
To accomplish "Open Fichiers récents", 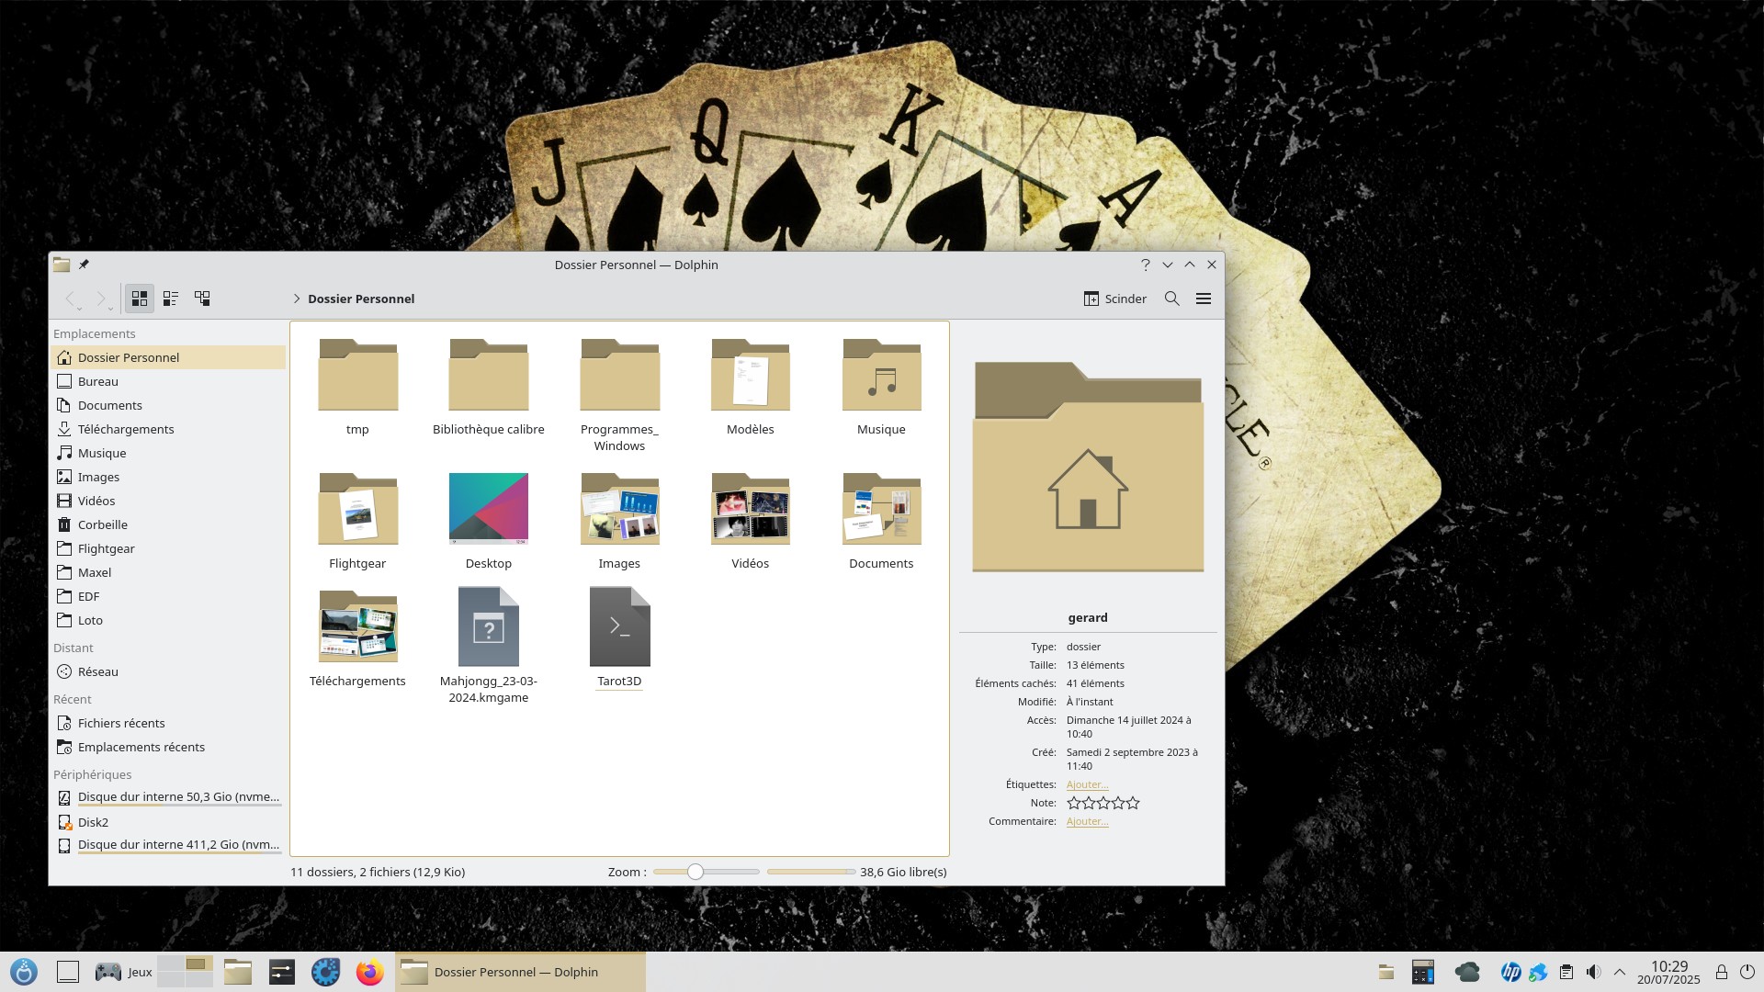I will click(x=169, y=723).
